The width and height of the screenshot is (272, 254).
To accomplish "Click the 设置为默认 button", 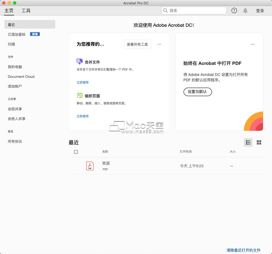I will pos(197,92).
